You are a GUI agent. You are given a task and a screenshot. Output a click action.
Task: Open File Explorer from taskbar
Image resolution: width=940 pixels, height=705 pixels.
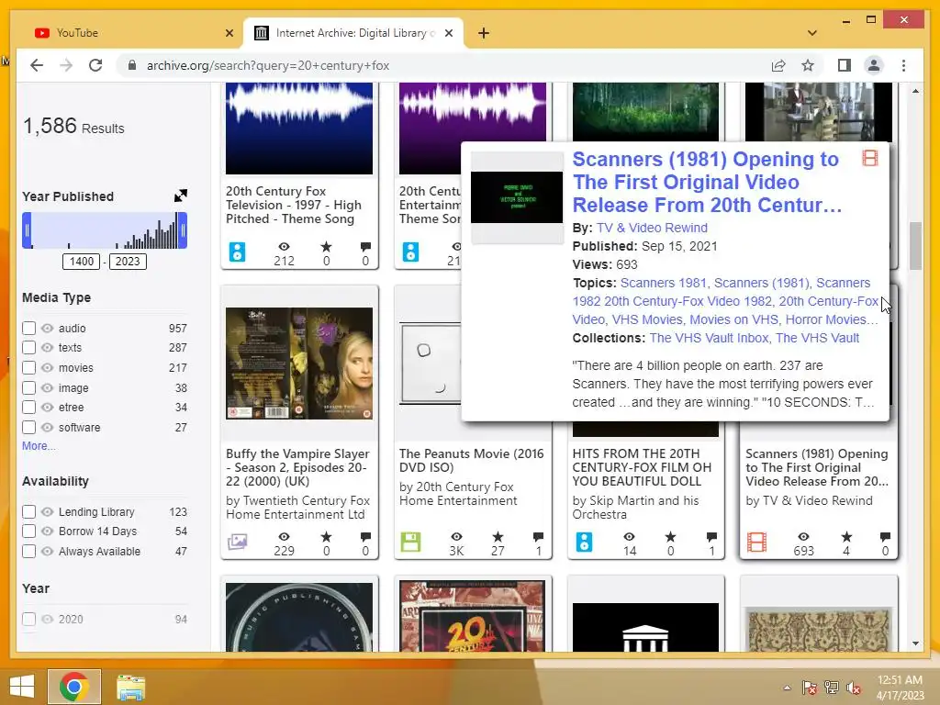point(130,687)
